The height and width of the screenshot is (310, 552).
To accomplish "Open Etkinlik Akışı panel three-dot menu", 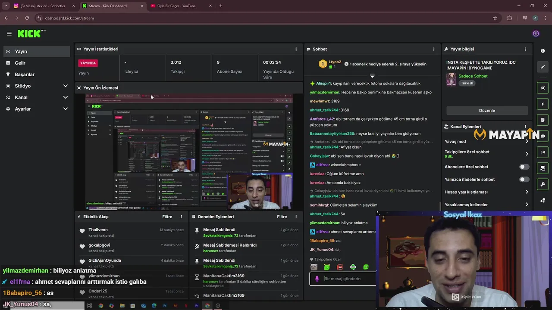I will pyautogui.click(x=181, y=217).
